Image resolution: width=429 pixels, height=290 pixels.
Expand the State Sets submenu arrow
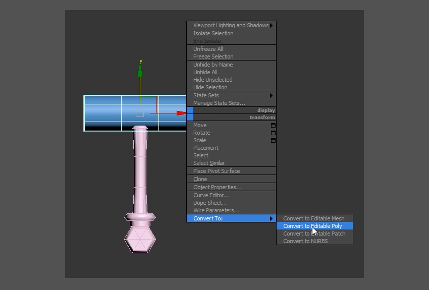(x=271, y=95)
